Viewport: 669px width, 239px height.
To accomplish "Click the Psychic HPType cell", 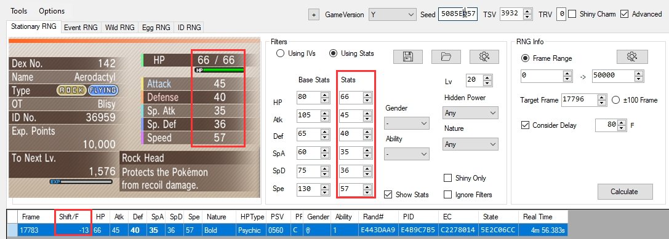I will 252,230.
